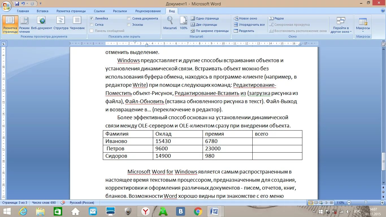Click the zoom in plus button
The image size is (386, 217).
coord(383,203)
